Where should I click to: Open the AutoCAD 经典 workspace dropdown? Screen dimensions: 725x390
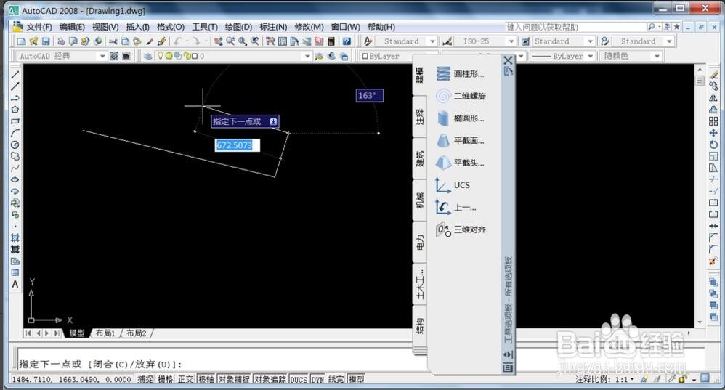tap(102, 57)
